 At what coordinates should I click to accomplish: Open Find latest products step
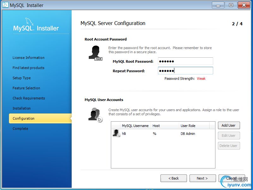[x=28, y=68]
